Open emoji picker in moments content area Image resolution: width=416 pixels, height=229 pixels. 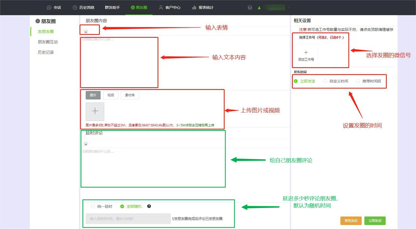click(x=86, y=31)
